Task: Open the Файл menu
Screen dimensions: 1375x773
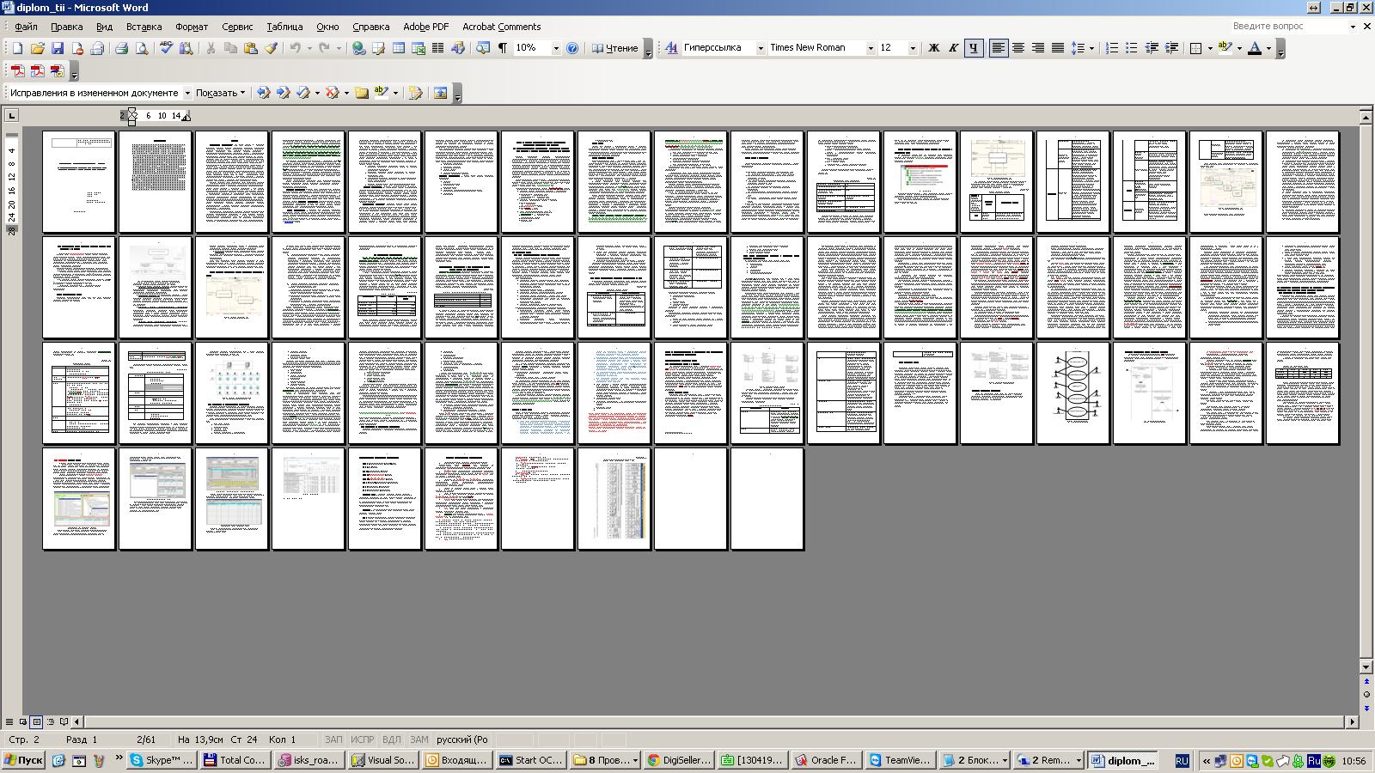Action: pos(26,27)
